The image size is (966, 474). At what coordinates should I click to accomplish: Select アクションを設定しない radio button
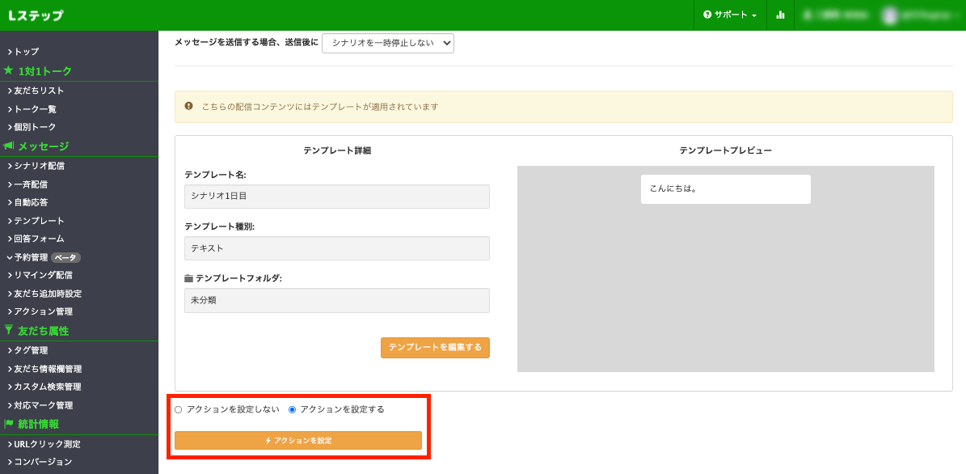(x=179, y=409)
